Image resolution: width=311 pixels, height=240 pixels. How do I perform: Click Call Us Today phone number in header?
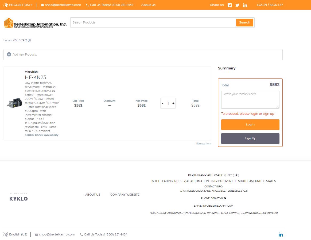(x=112, y=5)
